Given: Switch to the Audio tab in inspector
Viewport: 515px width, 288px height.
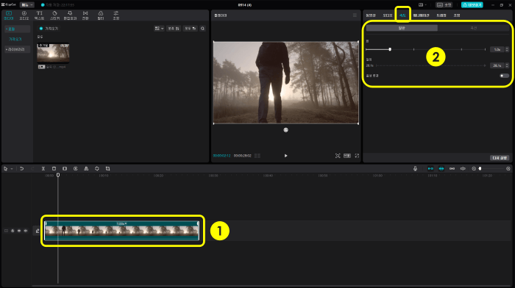Looking at the screenshot, I should pos(388,15).
